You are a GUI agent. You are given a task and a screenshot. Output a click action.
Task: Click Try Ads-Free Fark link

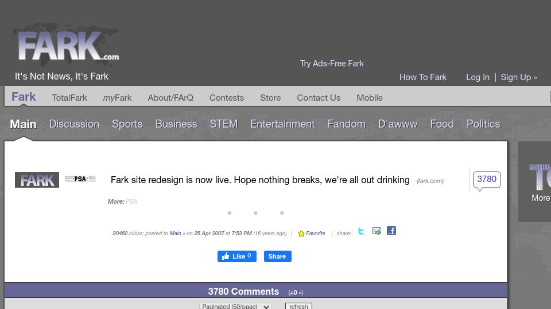pyautogui.click(x=332, y=64)
